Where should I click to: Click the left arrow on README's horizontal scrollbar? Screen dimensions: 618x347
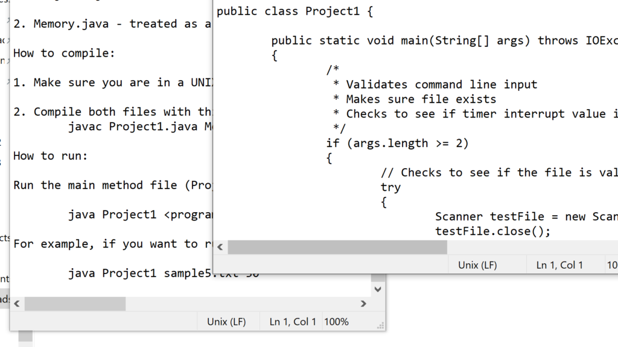(x=17, y=304)
